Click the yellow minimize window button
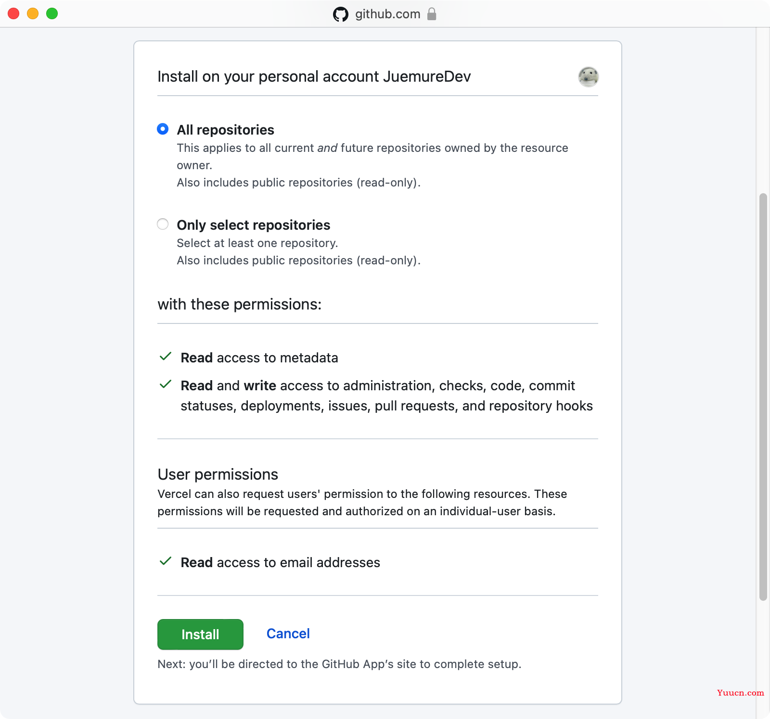Image resolution: width=770 pixels, height=719 pixels. 33,13
